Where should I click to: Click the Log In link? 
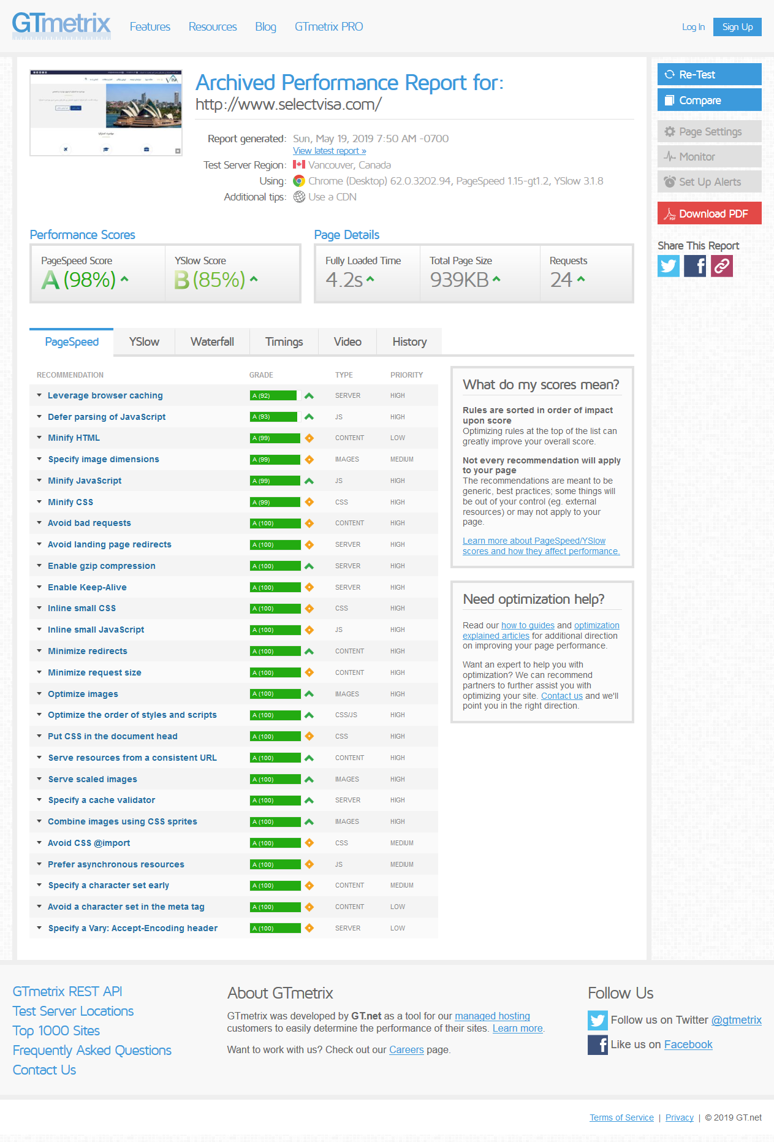pyautogui.click(x=693, y=27)
